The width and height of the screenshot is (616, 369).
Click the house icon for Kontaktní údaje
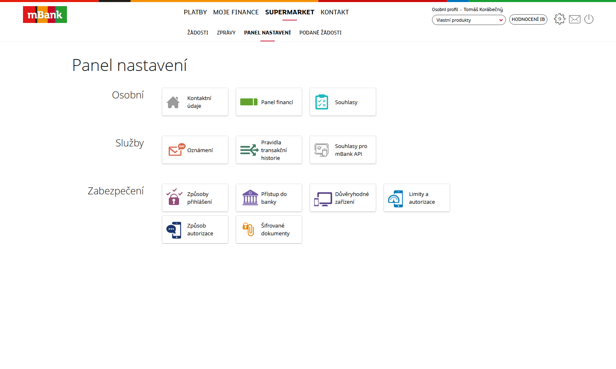click(173, 102)
